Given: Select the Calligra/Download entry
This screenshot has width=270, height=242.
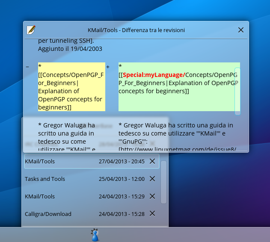Looking at the screenshot, I should point(92,214).
